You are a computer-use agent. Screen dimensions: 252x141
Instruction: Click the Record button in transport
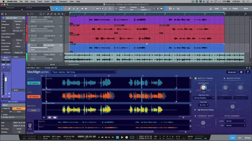pyautogui.click(x=127, y=137)
